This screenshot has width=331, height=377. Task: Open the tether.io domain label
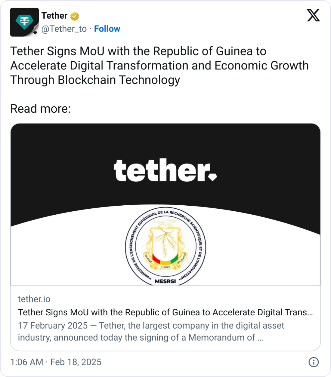[34, 299]
